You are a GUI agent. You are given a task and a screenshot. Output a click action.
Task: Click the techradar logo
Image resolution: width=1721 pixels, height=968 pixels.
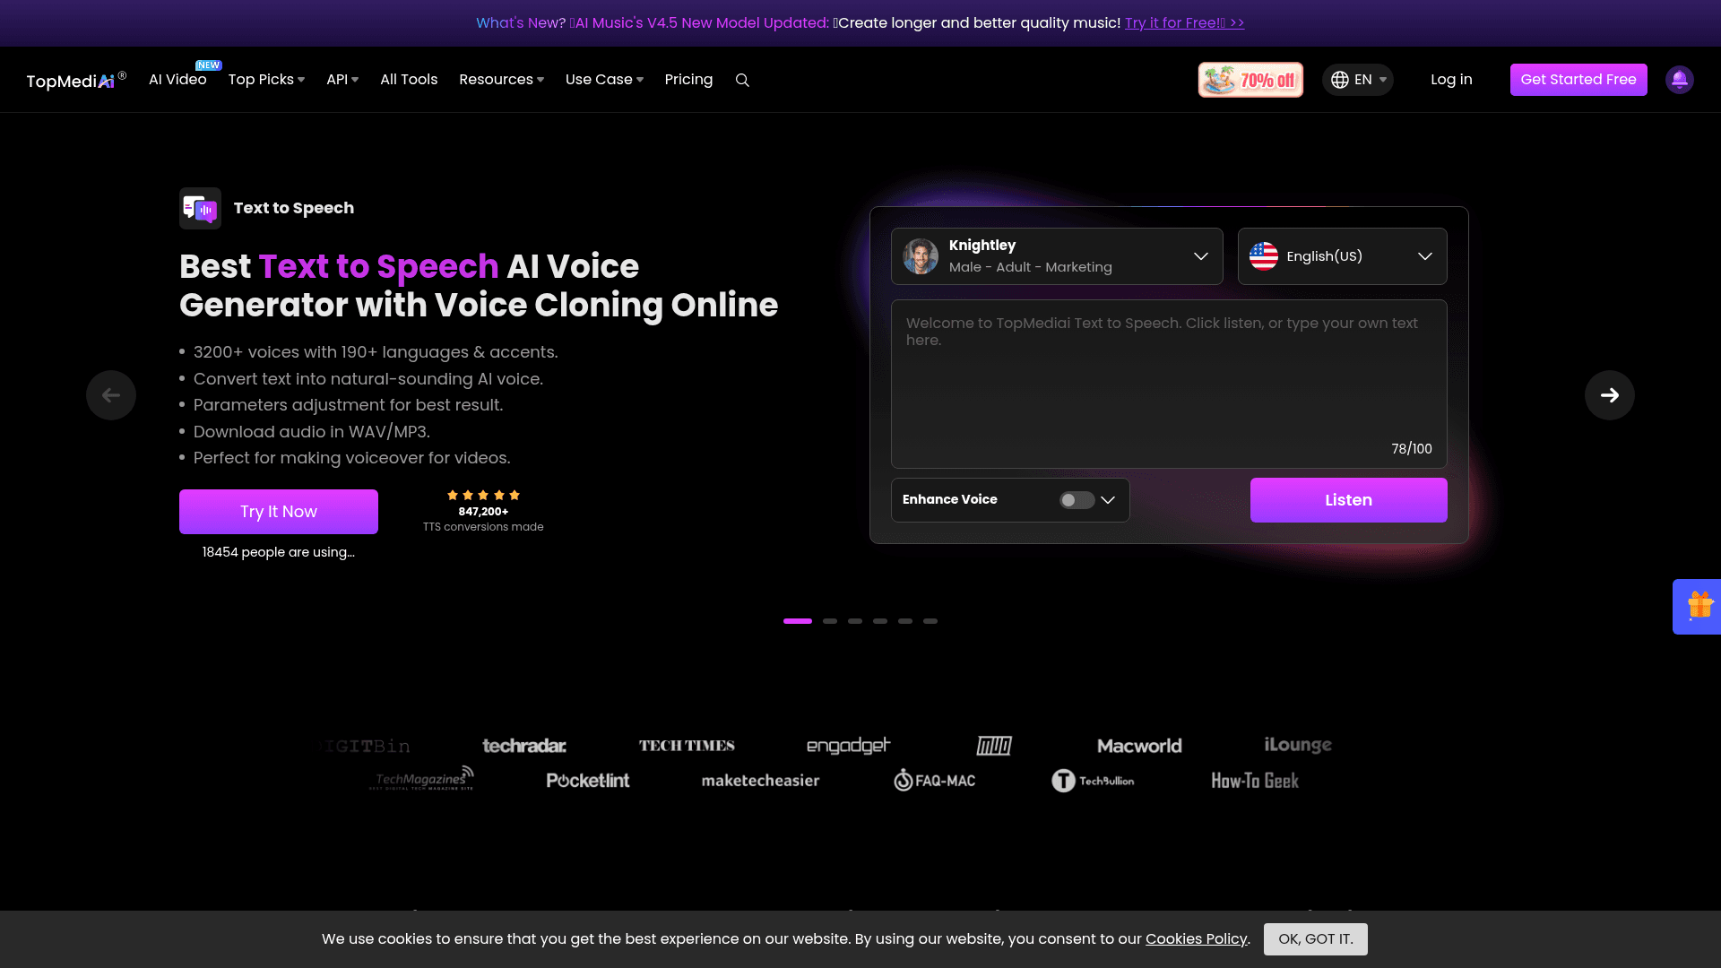524,746
